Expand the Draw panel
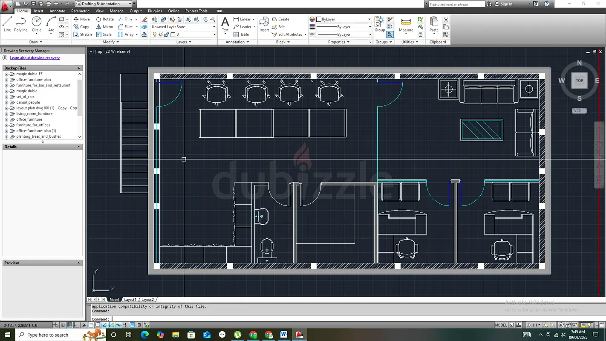The image size is (606, 341). tap(36, 42)
